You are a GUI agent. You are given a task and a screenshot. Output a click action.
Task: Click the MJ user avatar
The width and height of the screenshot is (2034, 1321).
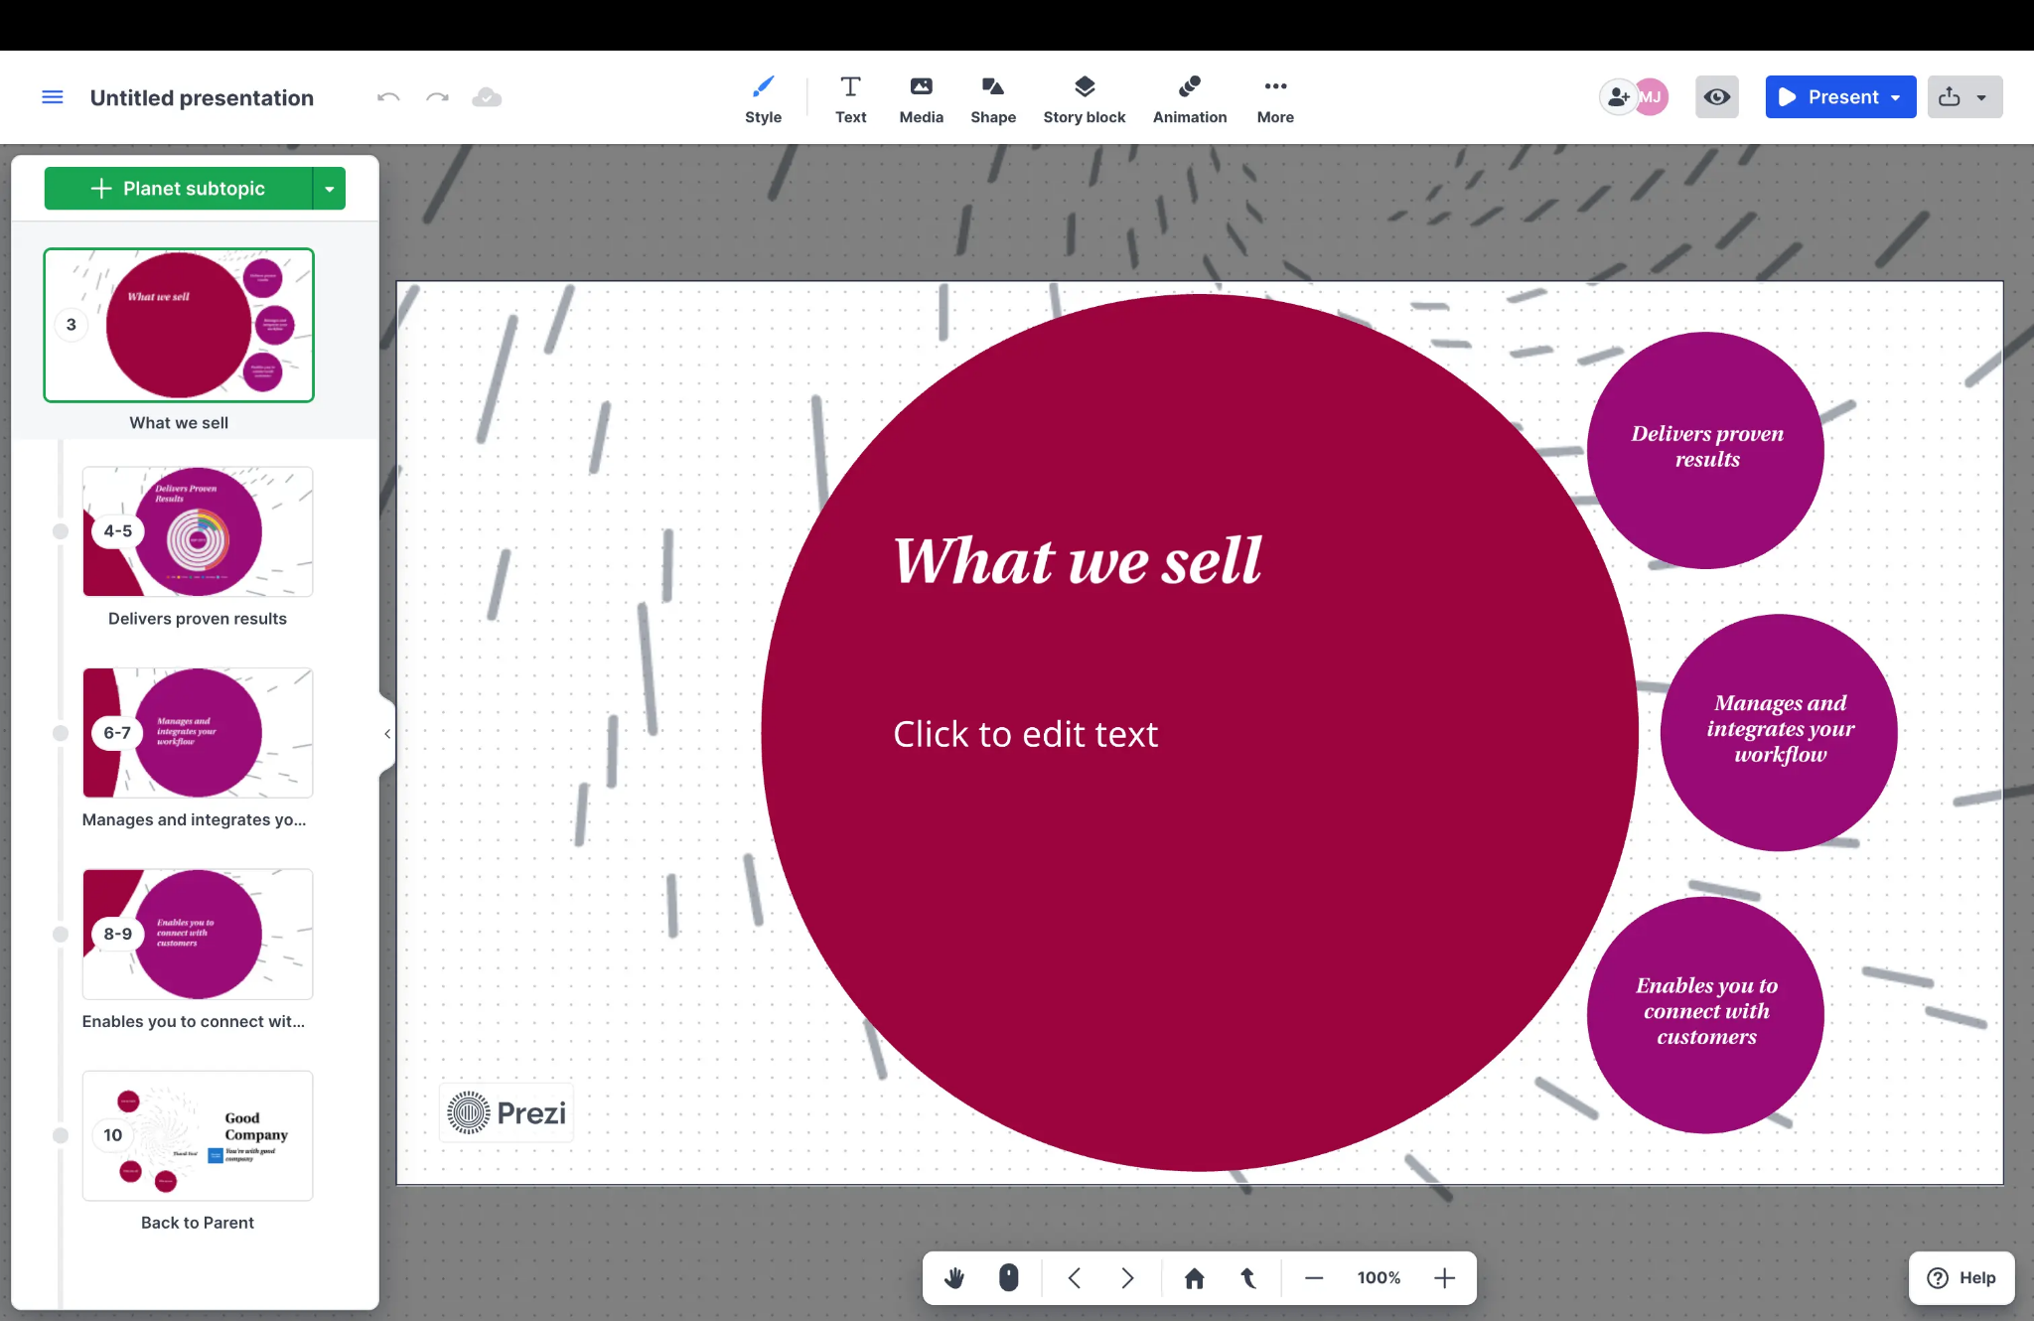(x=1652, y=97)
